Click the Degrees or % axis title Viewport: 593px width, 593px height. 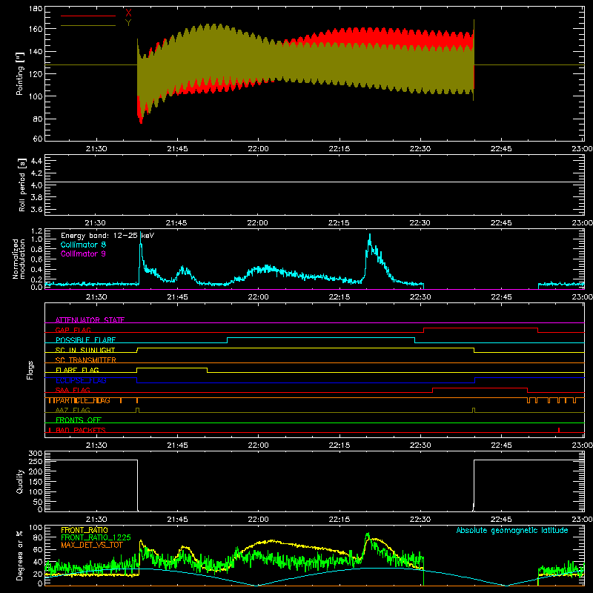[20, 555]
